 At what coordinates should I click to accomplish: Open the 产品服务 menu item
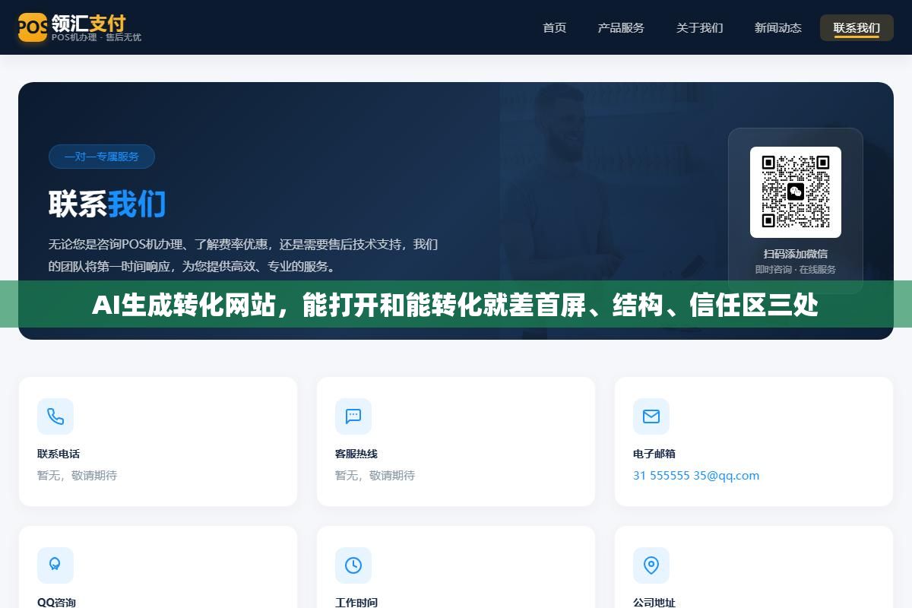pos(621,27)
